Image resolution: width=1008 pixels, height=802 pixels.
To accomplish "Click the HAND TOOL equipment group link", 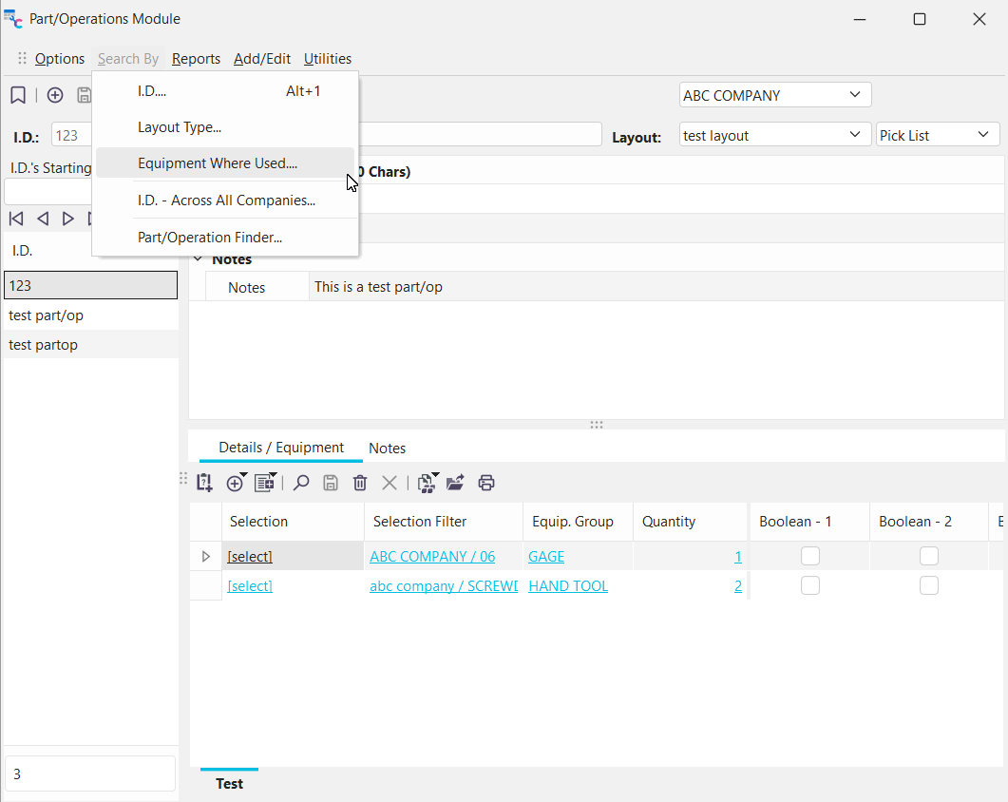I will point(567,586).
